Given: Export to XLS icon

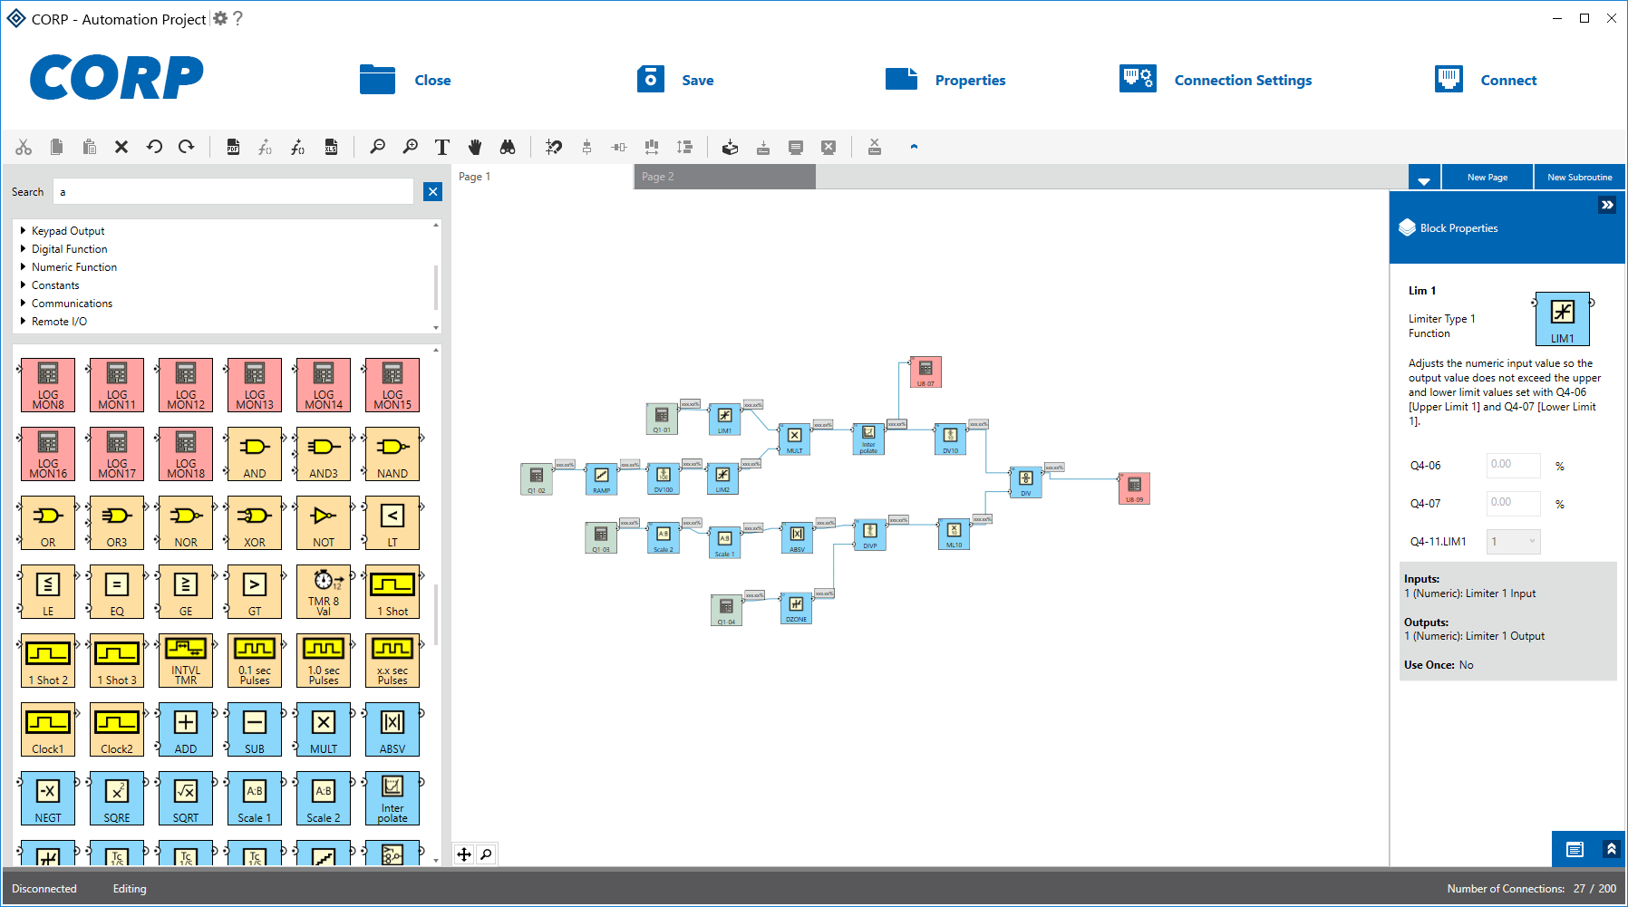Looking at the screenshot, I should [x=331, y=147].
